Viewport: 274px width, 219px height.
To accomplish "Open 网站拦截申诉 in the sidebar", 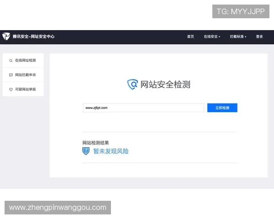I will pyautogui.click(x=23, y=75).
